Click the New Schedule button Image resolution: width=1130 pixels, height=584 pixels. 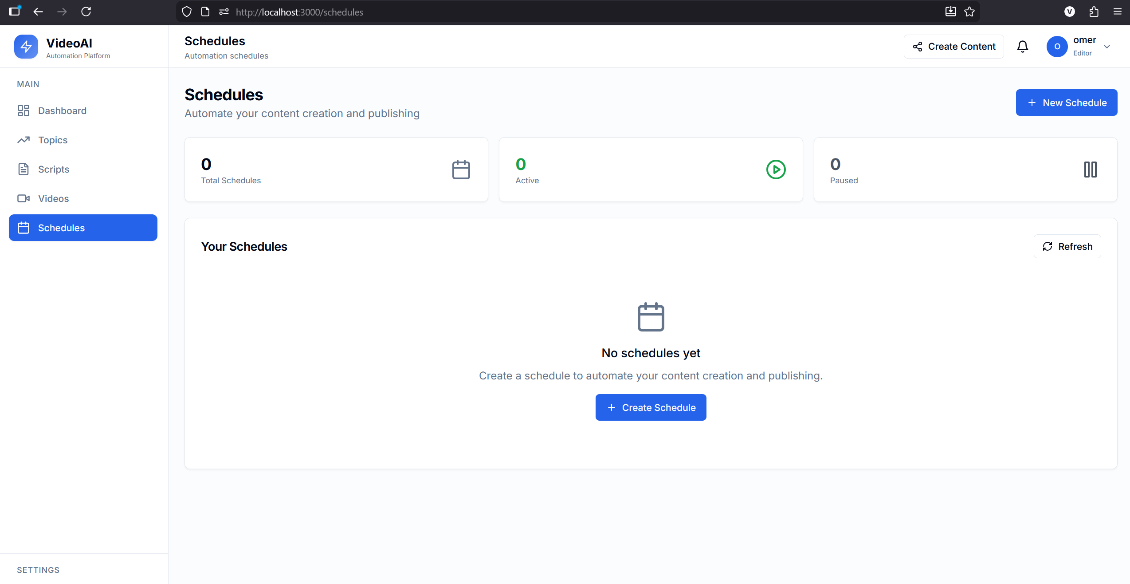1067,103
